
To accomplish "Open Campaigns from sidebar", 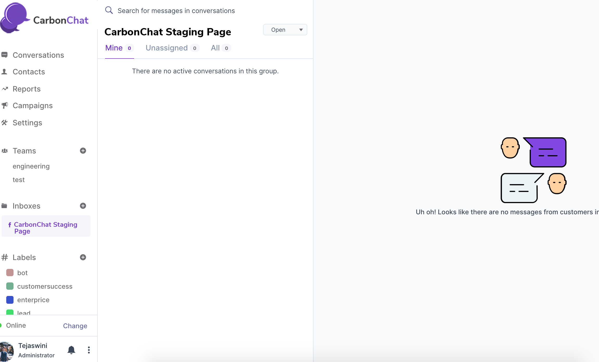I will click(x=32, y=106).
